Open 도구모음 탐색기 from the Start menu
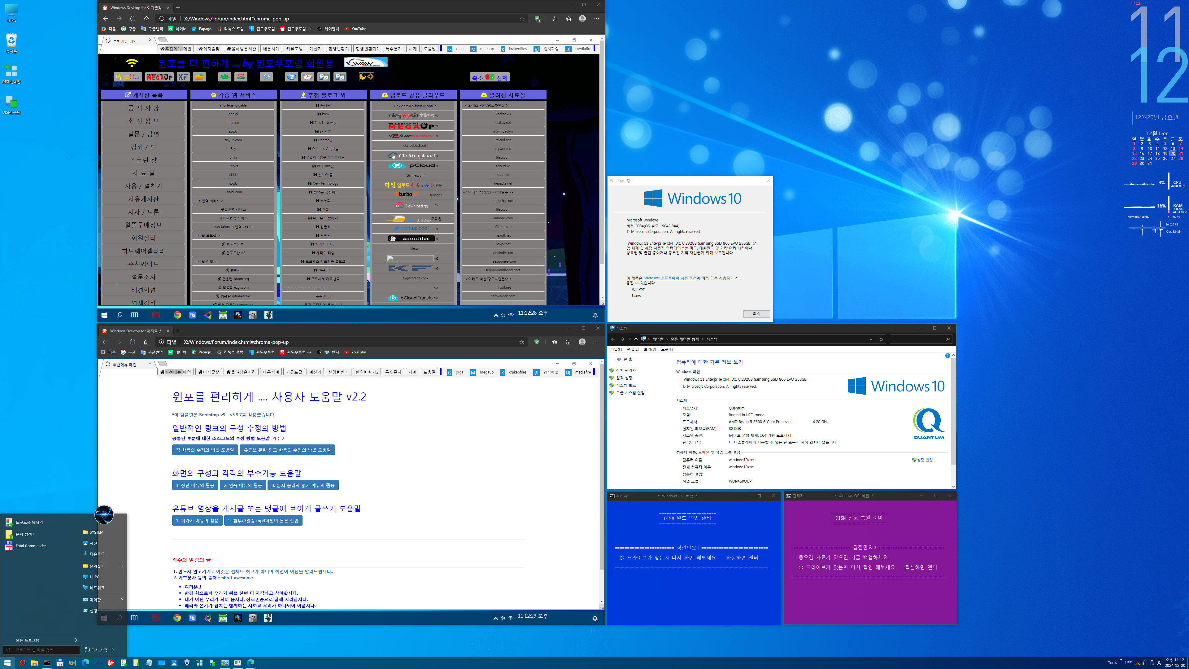The height and width of the screenshot is (669, 1189). 24,522
